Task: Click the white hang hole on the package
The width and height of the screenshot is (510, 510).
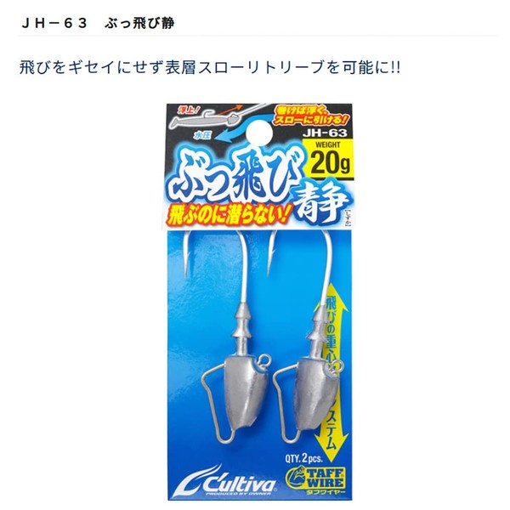Action: [x=259, y=133]
